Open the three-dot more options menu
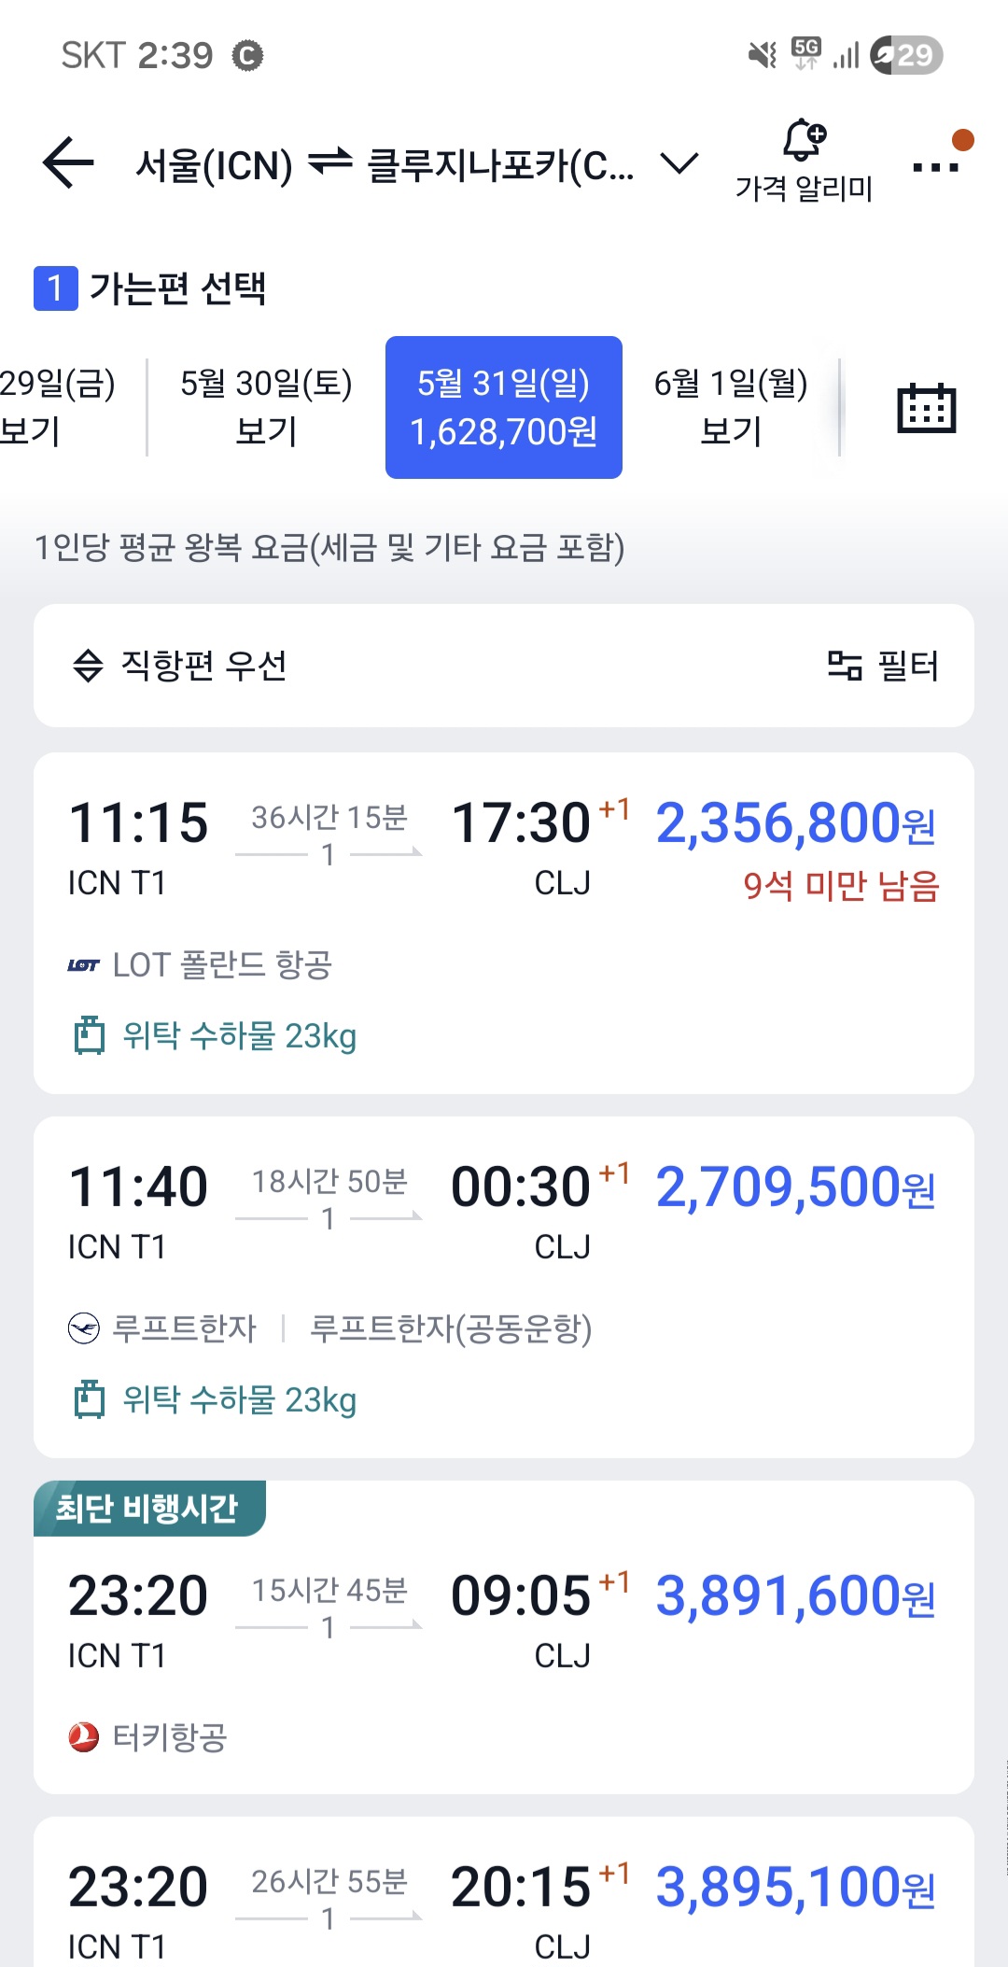The image size is (1008, 1967). tap(934, 167)
